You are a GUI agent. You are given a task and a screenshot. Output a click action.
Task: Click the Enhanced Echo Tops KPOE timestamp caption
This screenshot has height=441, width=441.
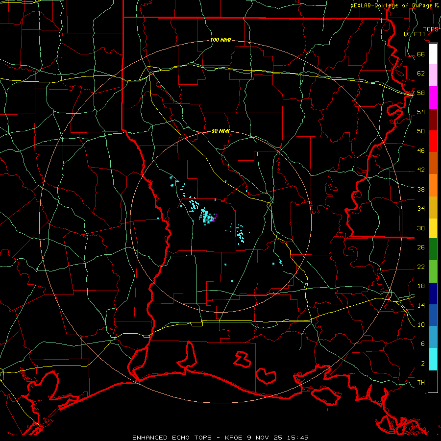coord(220,438)
